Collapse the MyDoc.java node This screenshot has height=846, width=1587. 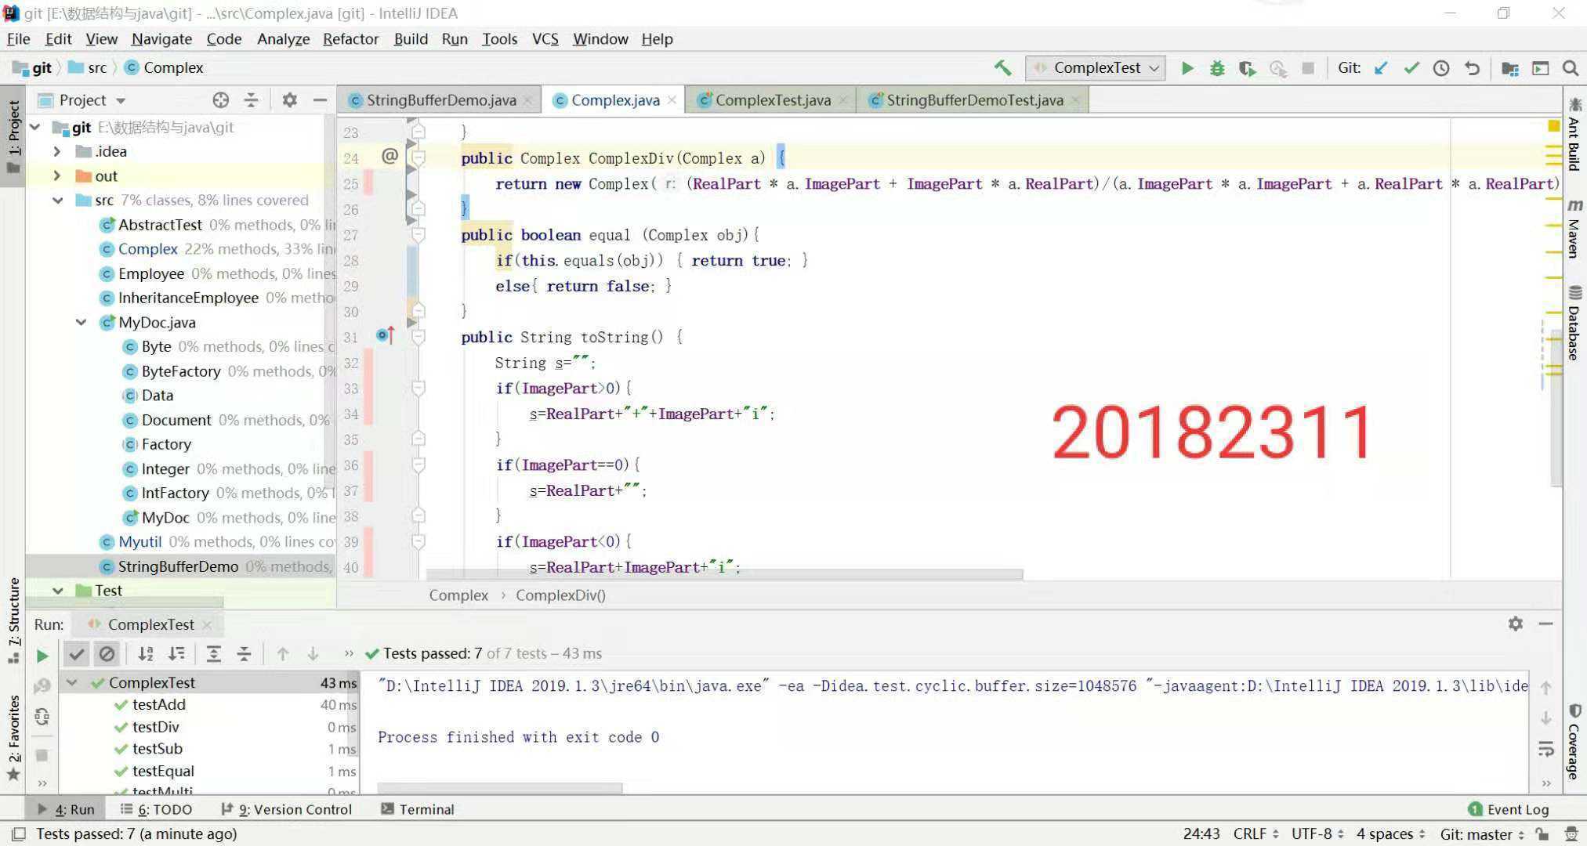(x=81, y=322)
